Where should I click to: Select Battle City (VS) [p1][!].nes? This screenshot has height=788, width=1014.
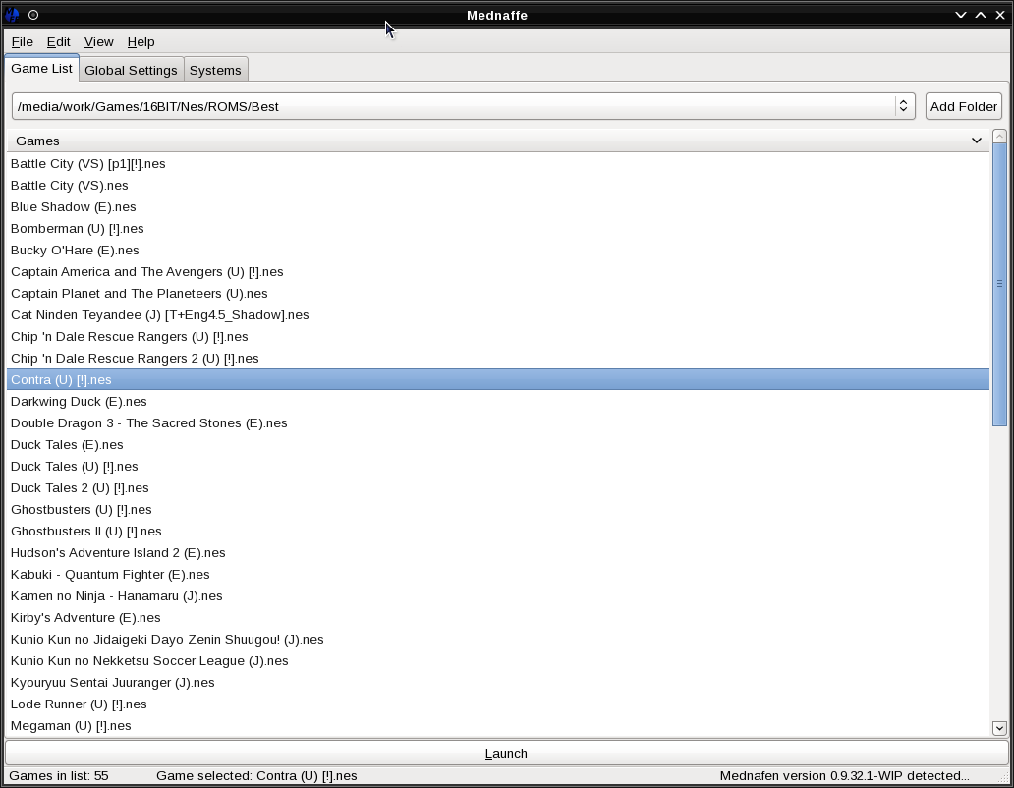point(498,163)
